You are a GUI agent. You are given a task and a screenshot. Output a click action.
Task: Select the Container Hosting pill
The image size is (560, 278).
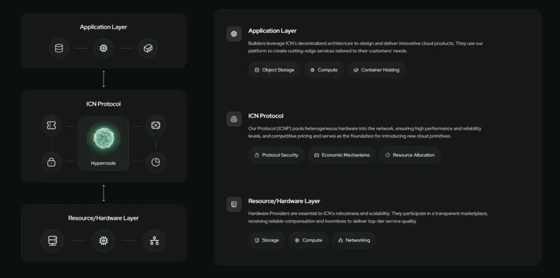(x=376, y=70)
